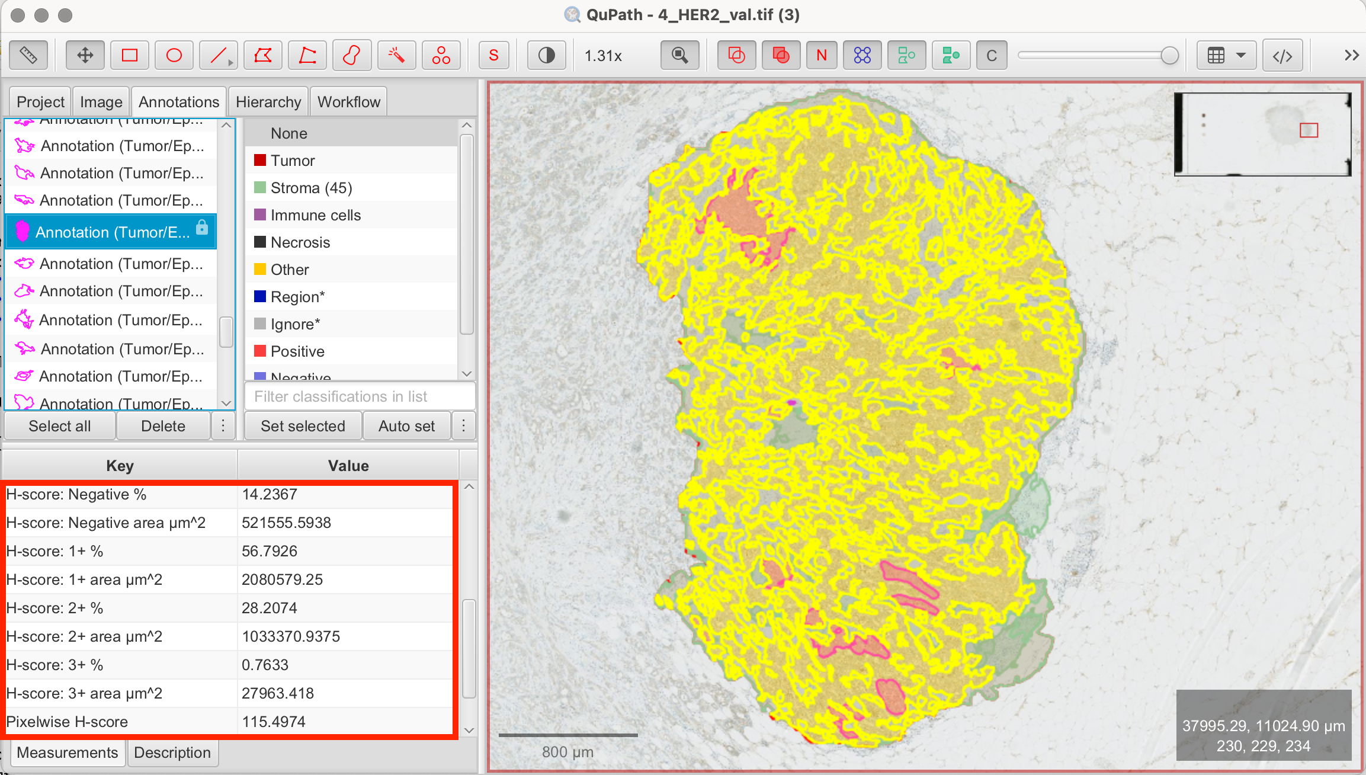Toggle selection mode S button
1366x775 pixels.
(493, 56)
